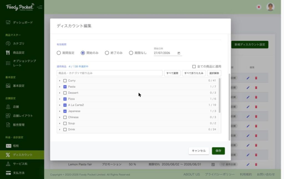284x179 pixels.
Task: Click the Japan flag language icon
Action: point(259,7)
